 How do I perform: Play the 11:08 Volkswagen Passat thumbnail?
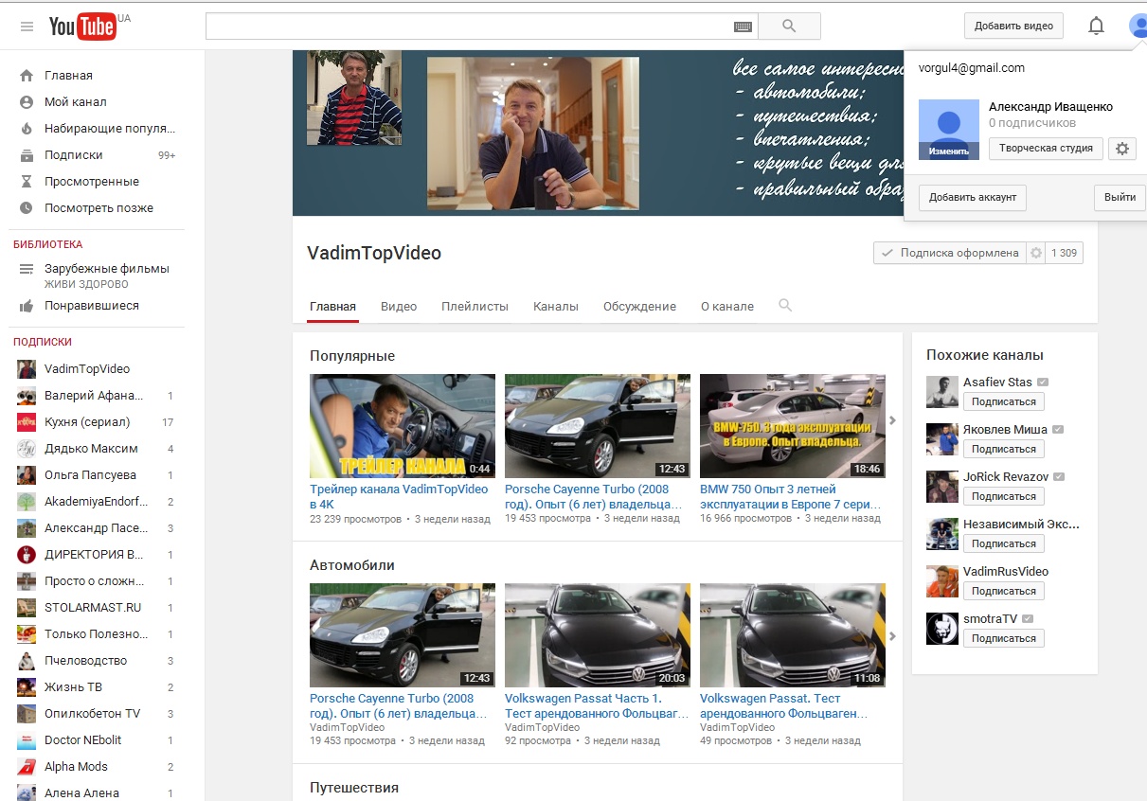pyautogui.click(x=793, y=635)
